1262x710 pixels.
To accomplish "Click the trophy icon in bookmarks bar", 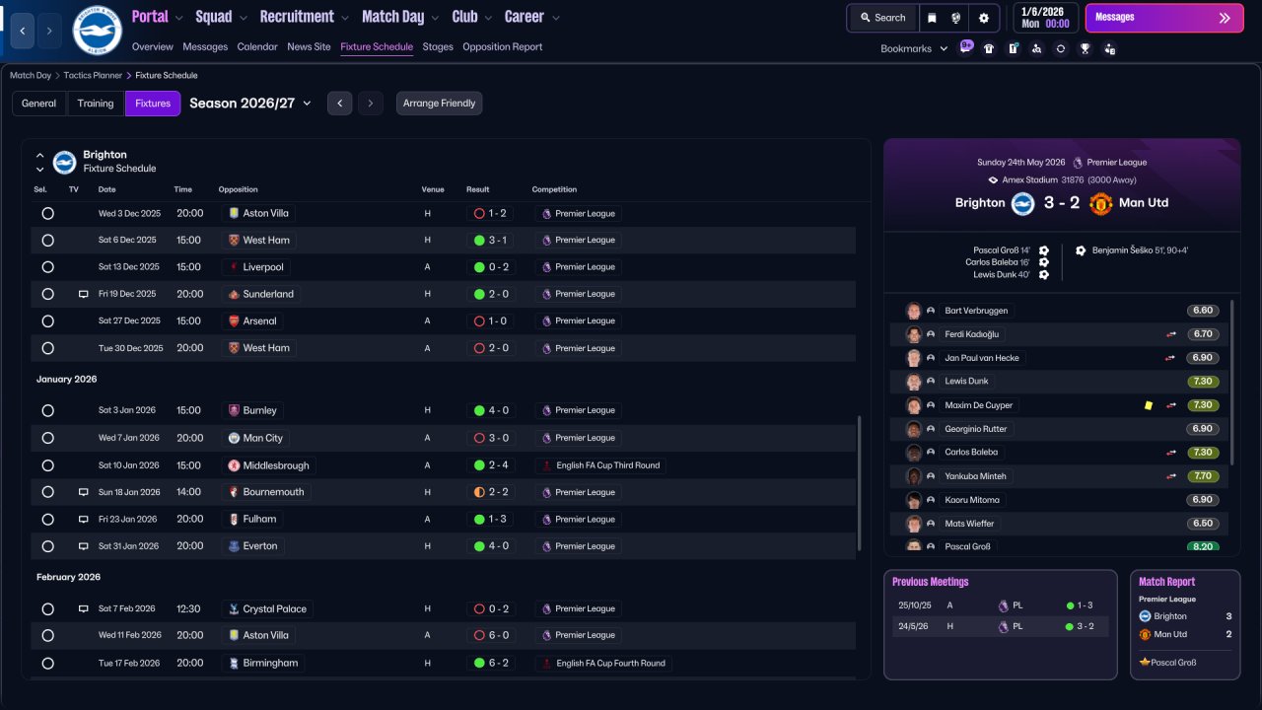I will coord(1085,48).
